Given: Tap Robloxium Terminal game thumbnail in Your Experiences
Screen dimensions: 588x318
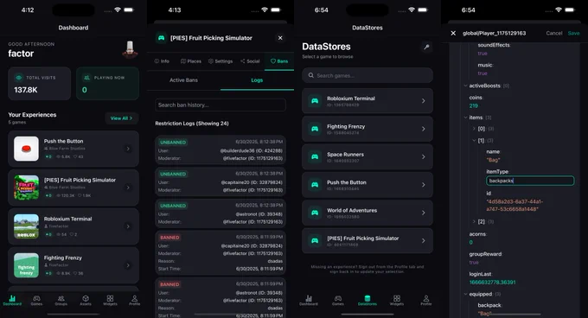Looking at the screenshot, I should [26, 226].
